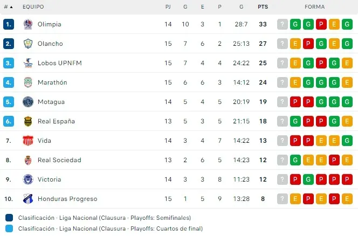
Task: Click the number 1 position badge
Action: (8, 24)
